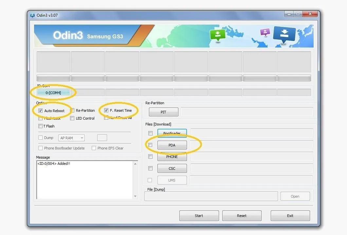This screenshot has height=235, width=347.
Task: Choose a file with the PDA button
Action: pyautogui.click(x=172, y=145)
